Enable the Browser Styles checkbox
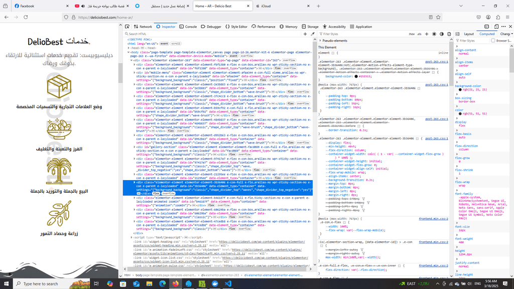 point(493,41)
